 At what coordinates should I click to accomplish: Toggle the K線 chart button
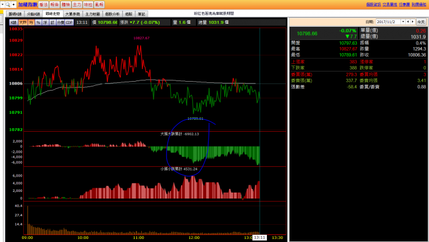click(13, 23)
